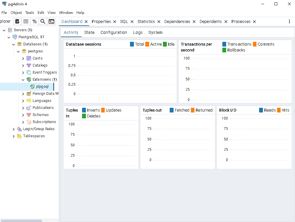The image size is (295, 222).
Task: Collapse the Extensions (1) node
Action: point(23,79)
